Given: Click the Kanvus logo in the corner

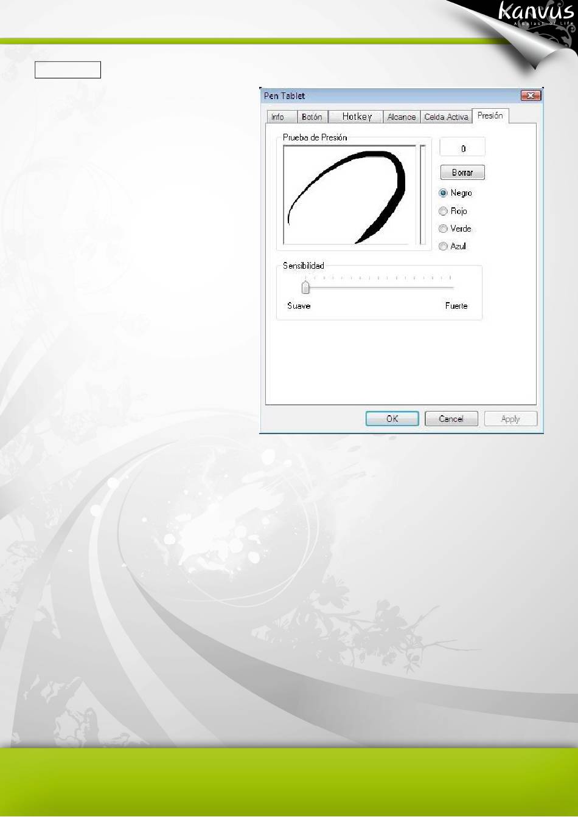Looking at the screenshot, I should click(x=535, y=13).
